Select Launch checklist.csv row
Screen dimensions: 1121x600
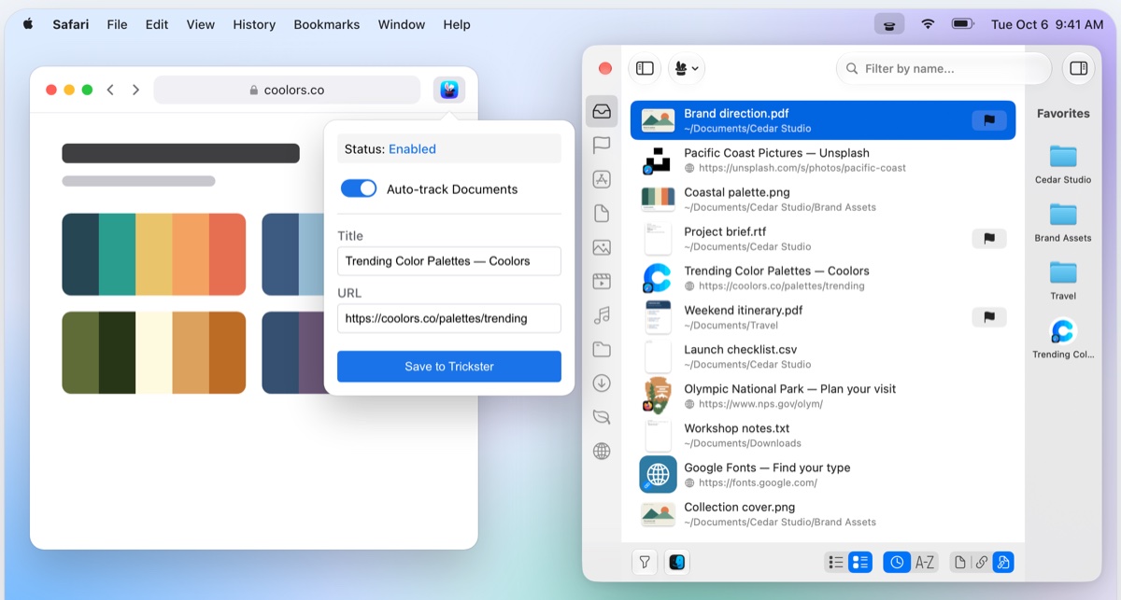click(x=823, y=356)
